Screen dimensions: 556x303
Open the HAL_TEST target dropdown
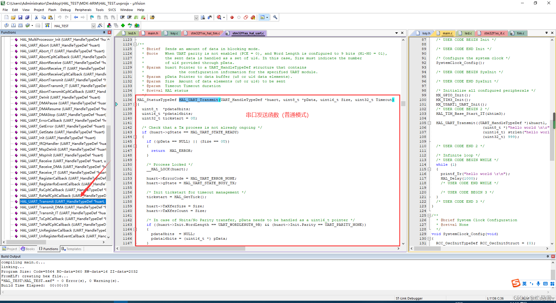93,26
